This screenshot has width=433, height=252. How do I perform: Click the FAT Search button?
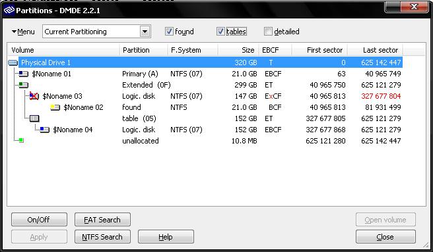[x=102, y=220]
